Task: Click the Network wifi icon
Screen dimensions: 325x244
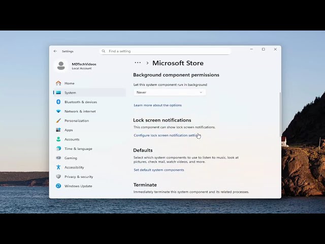Action: (x=58, y=111)
